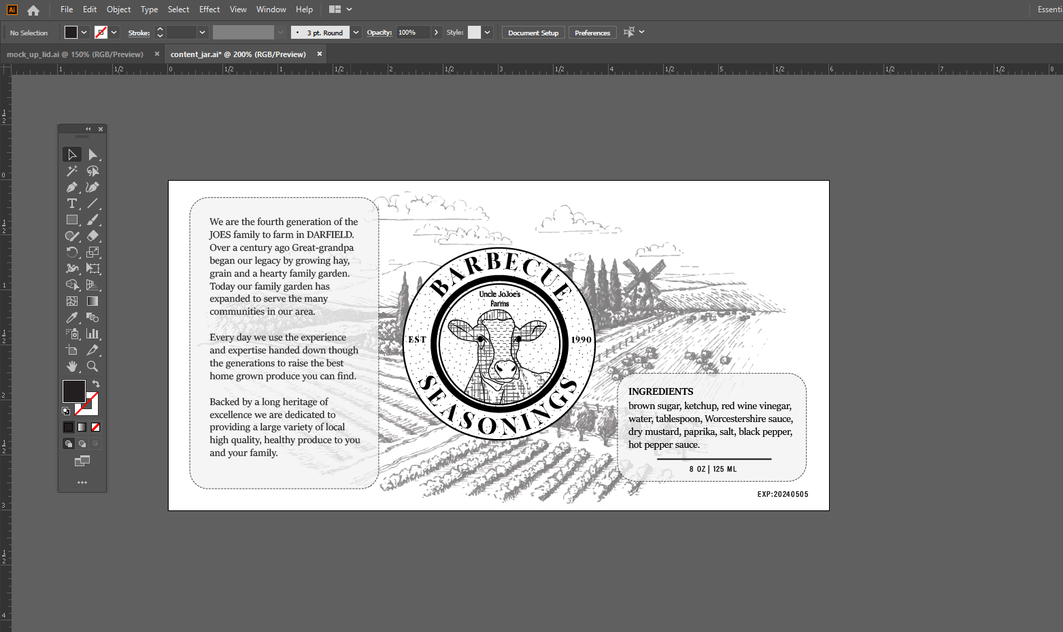Select the Column Graph tool
1063x632 pixels.
[93, 334]
